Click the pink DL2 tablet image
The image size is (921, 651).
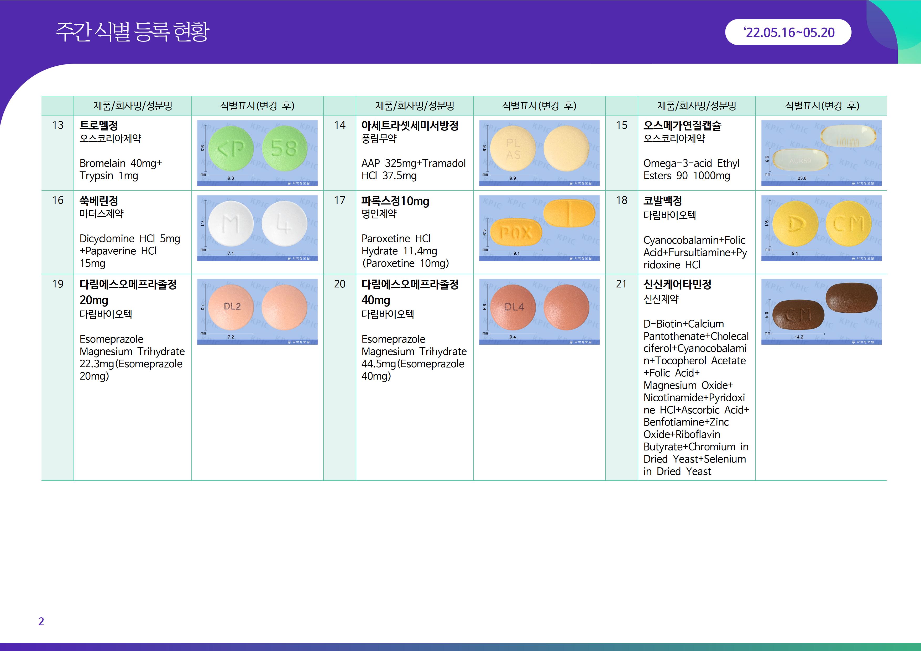pos(257,311)
